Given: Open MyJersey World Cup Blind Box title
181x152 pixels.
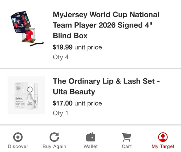Looking at the screenshot, I should pyautogui.click(x=106, y=25).
